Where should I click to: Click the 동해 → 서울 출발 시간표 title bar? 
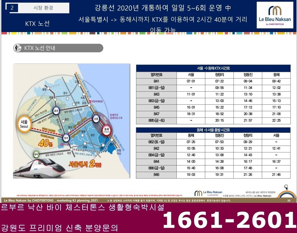point(213,130)
